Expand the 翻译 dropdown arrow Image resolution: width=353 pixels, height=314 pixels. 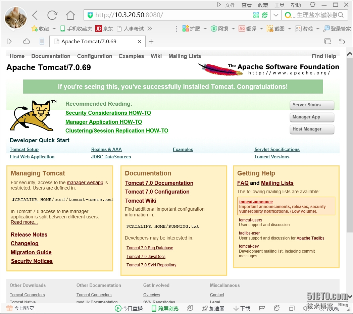click(261, 29)
